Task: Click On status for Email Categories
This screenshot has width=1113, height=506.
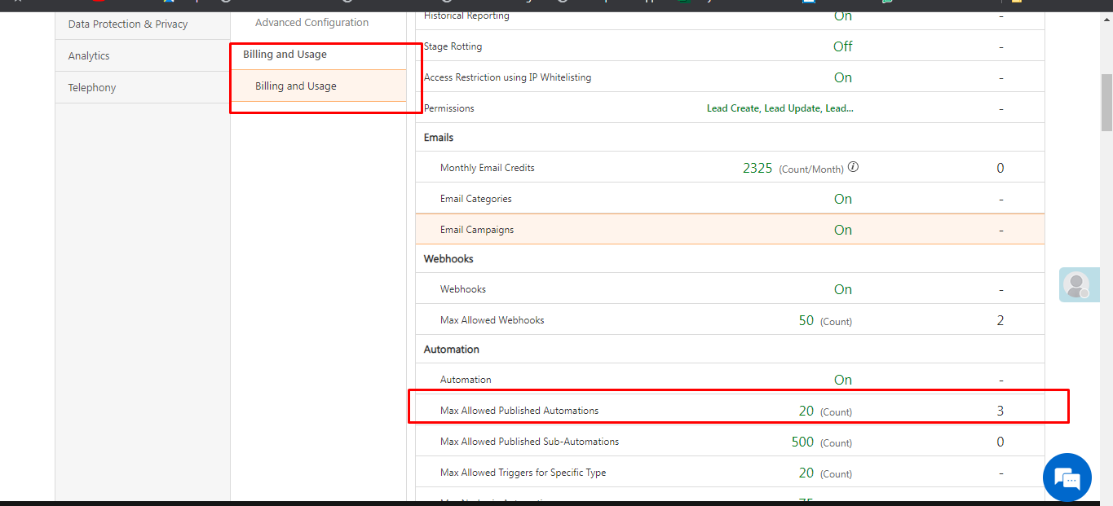Action: point(842,199)
